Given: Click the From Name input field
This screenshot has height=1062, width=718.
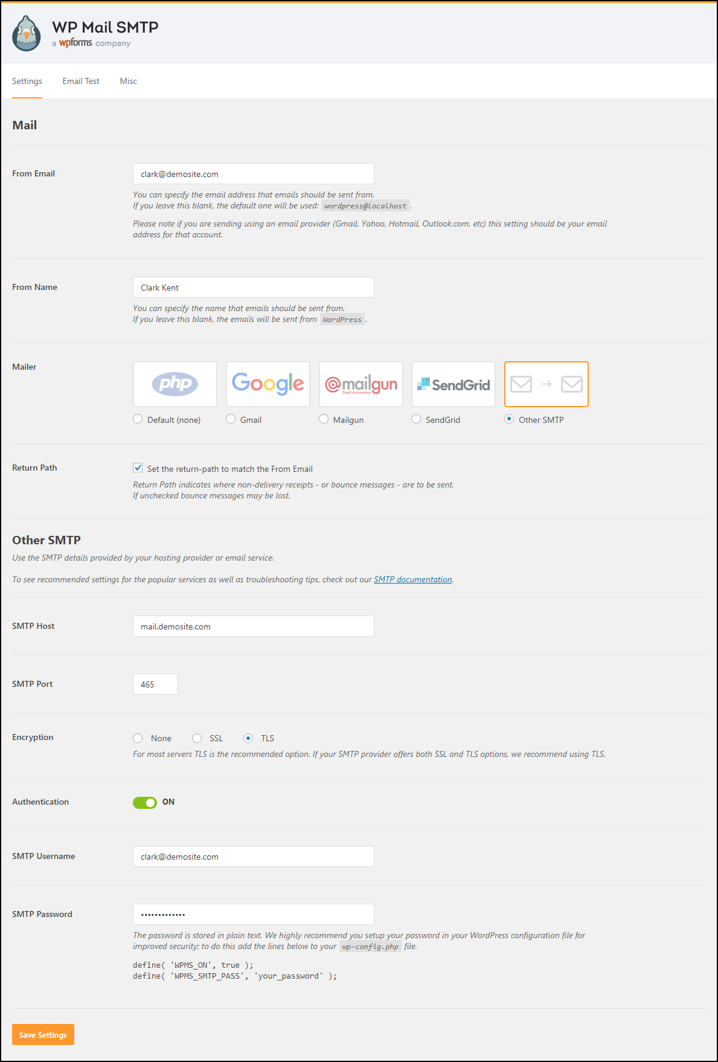Looking at the screenshot, I should [254, 288].
